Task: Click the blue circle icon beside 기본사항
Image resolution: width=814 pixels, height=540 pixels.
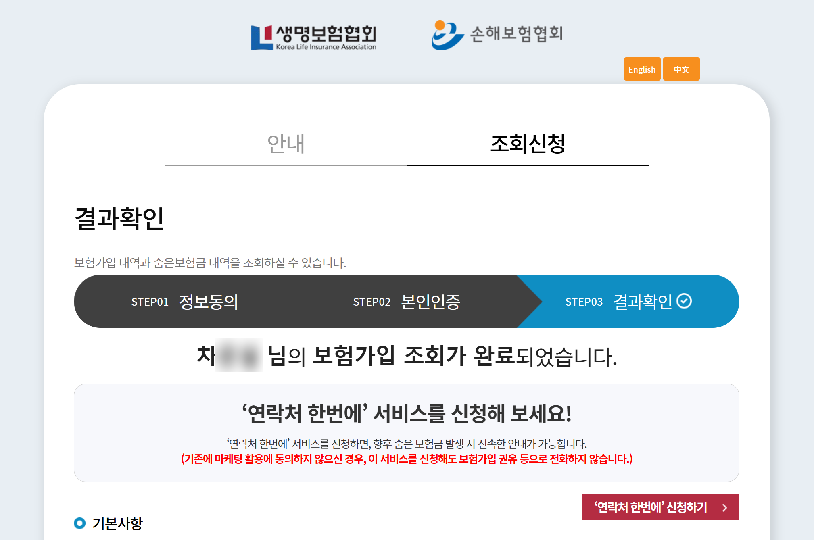Action: pos(80,523)
